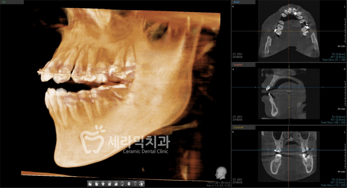Click the 'A' anterior marker in Sagittal pane

click(x=233, y=69)
